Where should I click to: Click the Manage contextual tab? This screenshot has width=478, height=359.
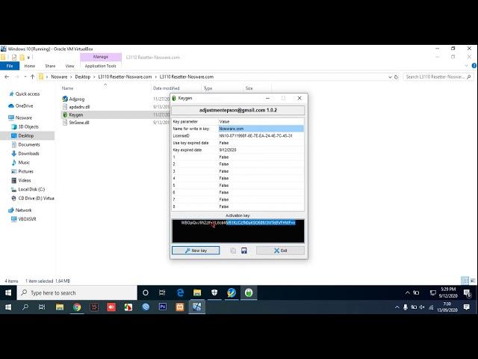click(x=101, y=57)
